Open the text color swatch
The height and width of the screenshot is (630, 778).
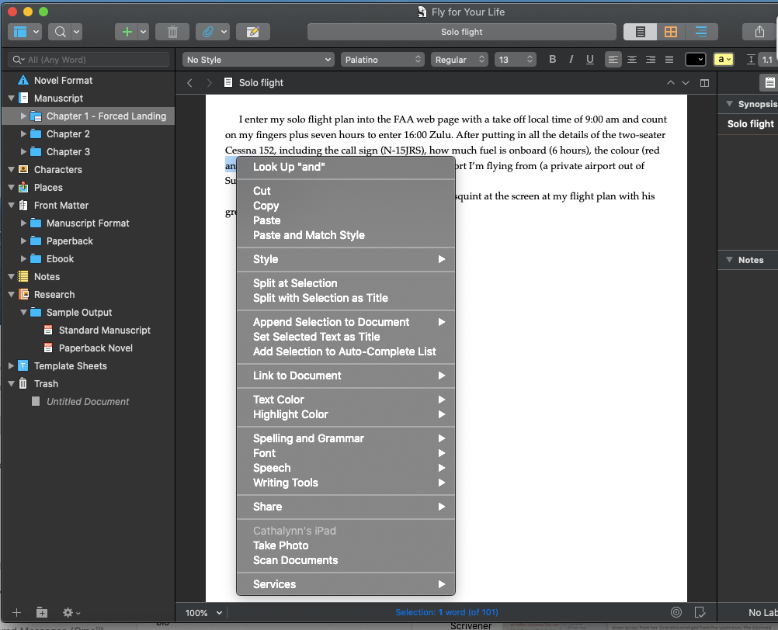695,59
